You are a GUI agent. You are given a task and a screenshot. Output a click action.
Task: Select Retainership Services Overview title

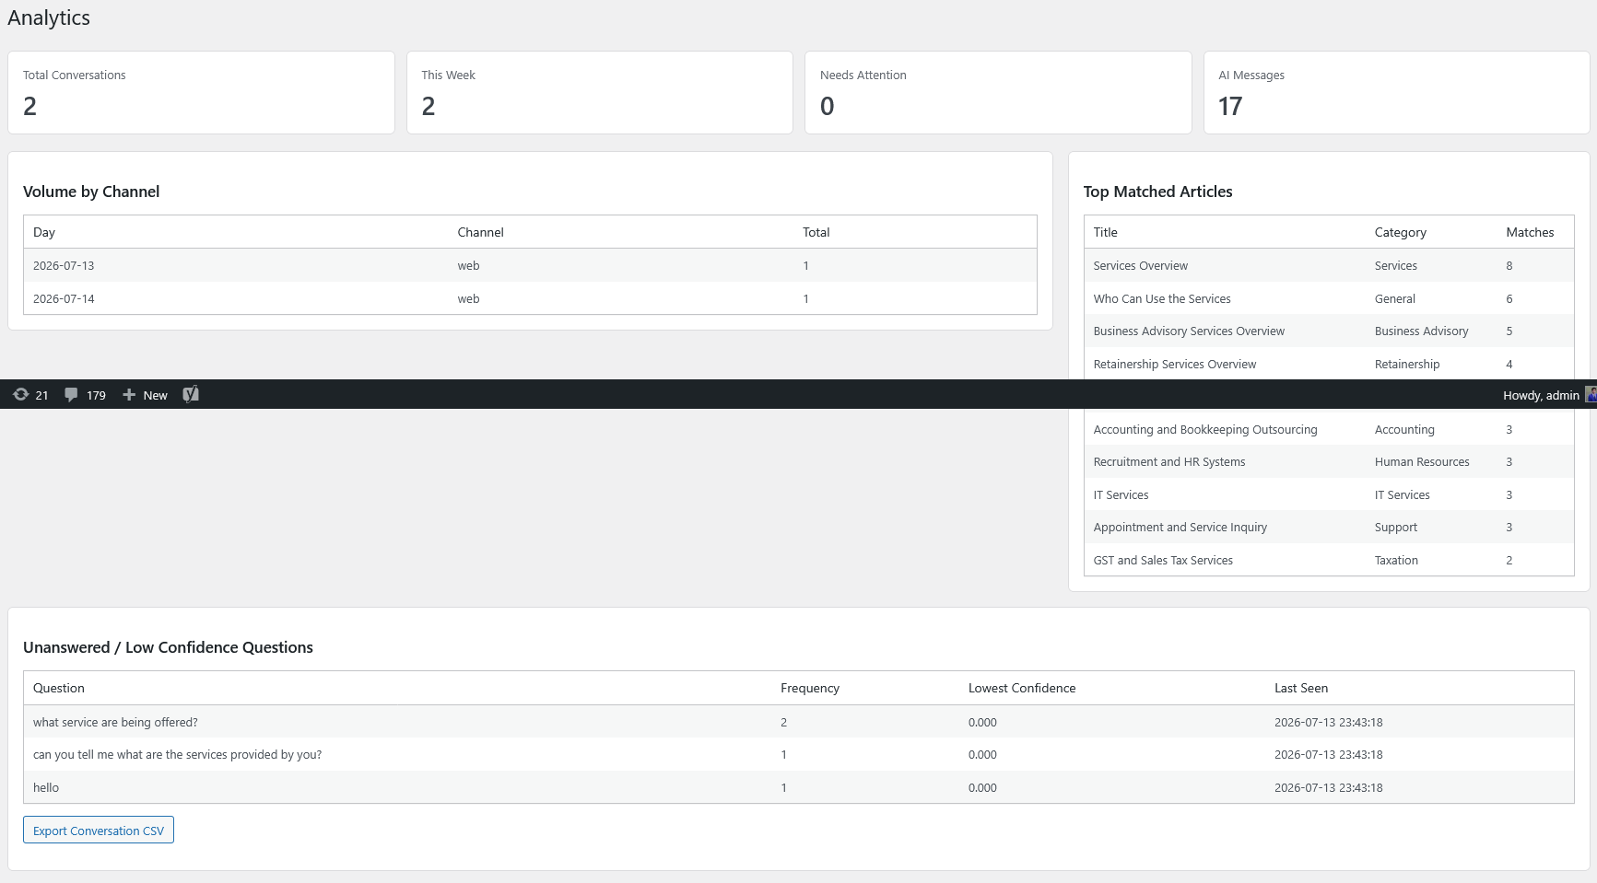pyautogui.click(x=1174, y=364)
